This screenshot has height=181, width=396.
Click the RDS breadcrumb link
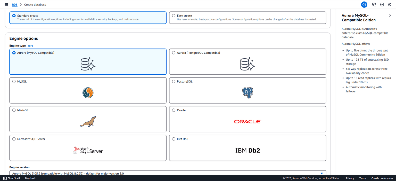point(15,5)
